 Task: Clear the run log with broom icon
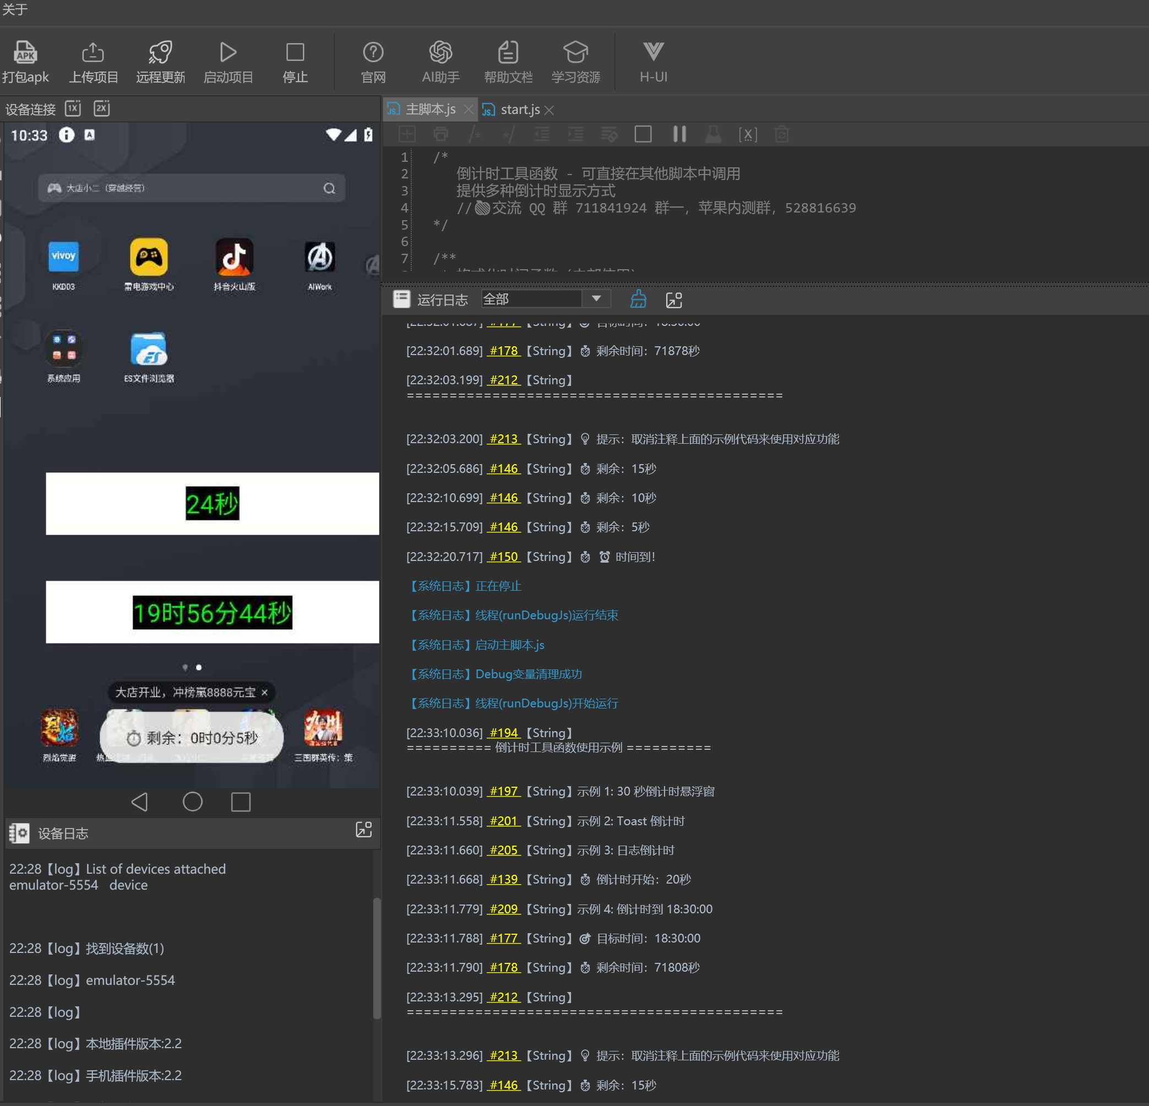639,299
